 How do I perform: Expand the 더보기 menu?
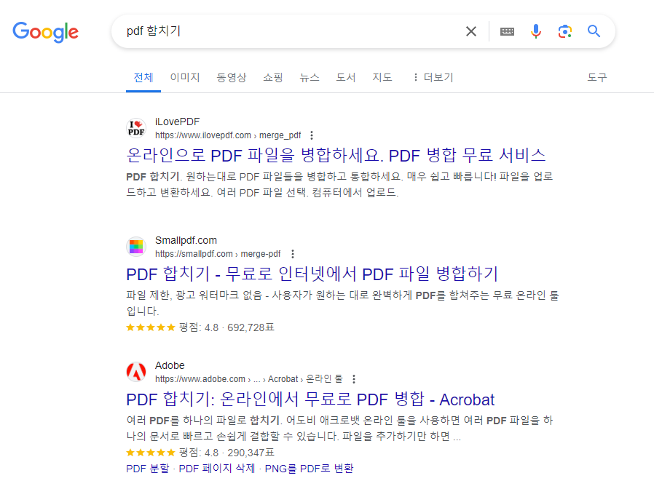tap(433, 78)
